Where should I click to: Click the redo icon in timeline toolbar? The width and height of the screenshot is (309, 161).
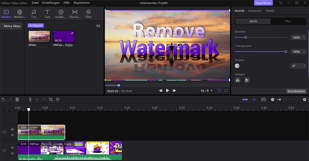(x=10, y=99)
